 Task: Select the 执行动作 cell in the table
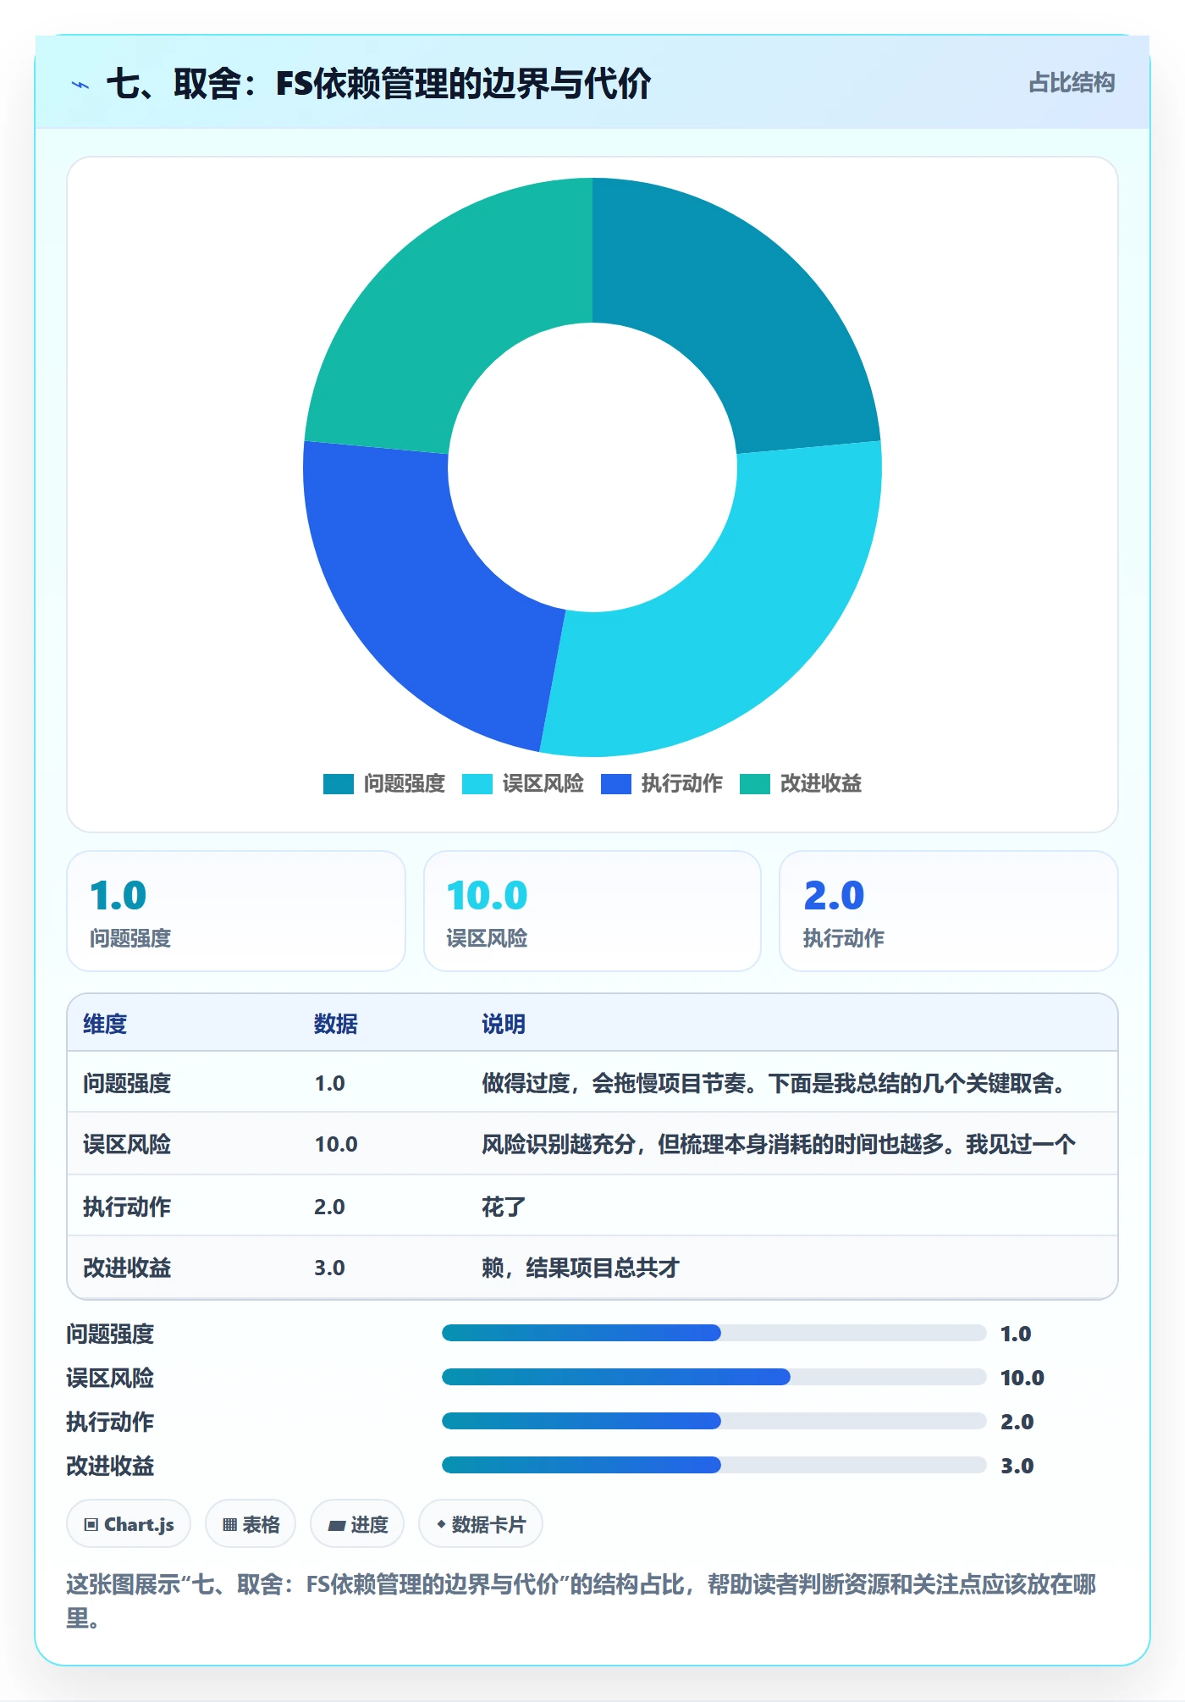[x=127, y=1207]
